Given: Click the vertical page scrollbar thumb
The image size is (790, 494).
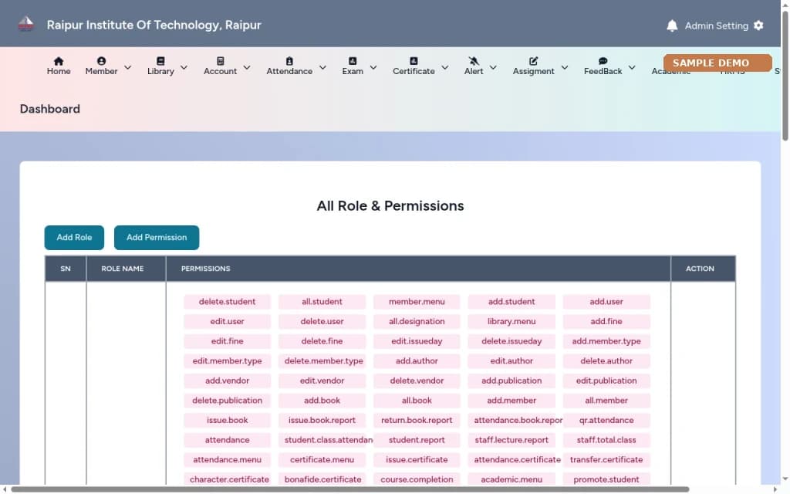Looking at the screenshot, I should [785, 76].
